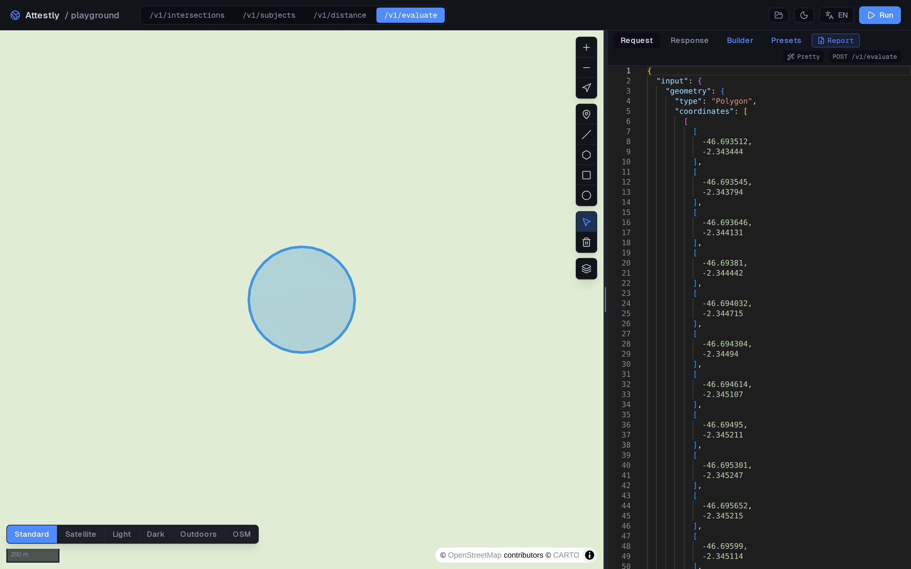Viewport: 911px width, 569px height.
Task: Open the folder icon in header
Action: (x=778, y=15)
